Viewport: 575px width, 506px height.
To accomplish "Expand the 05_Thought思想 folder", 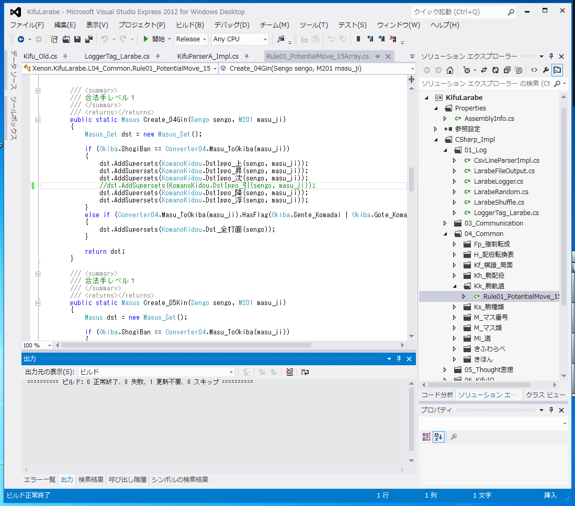I will click(x=445, y=370).
